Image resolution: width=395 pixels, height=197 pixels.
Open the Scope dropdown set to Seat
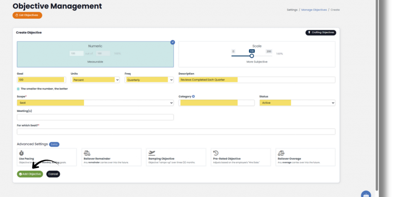coord(95,103)
